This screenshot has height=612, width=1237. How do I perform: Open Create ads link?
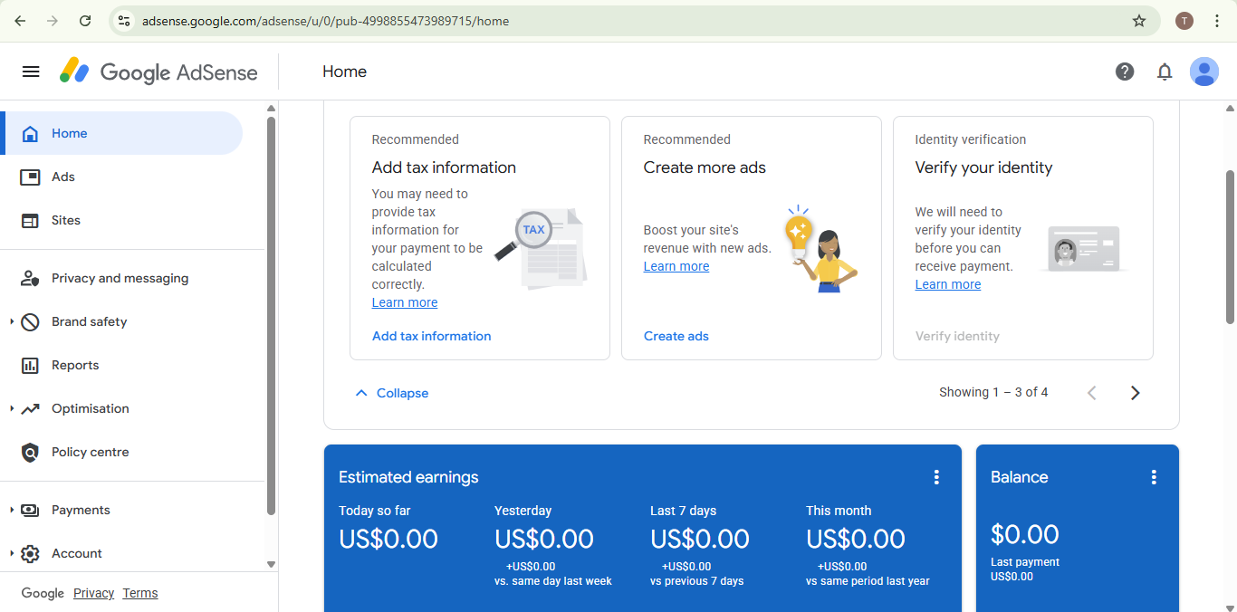tap(676, 336)
